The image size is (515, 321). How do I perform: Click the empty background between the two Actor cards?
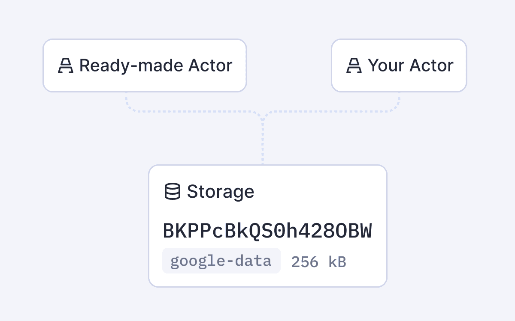tap(288, 65)
